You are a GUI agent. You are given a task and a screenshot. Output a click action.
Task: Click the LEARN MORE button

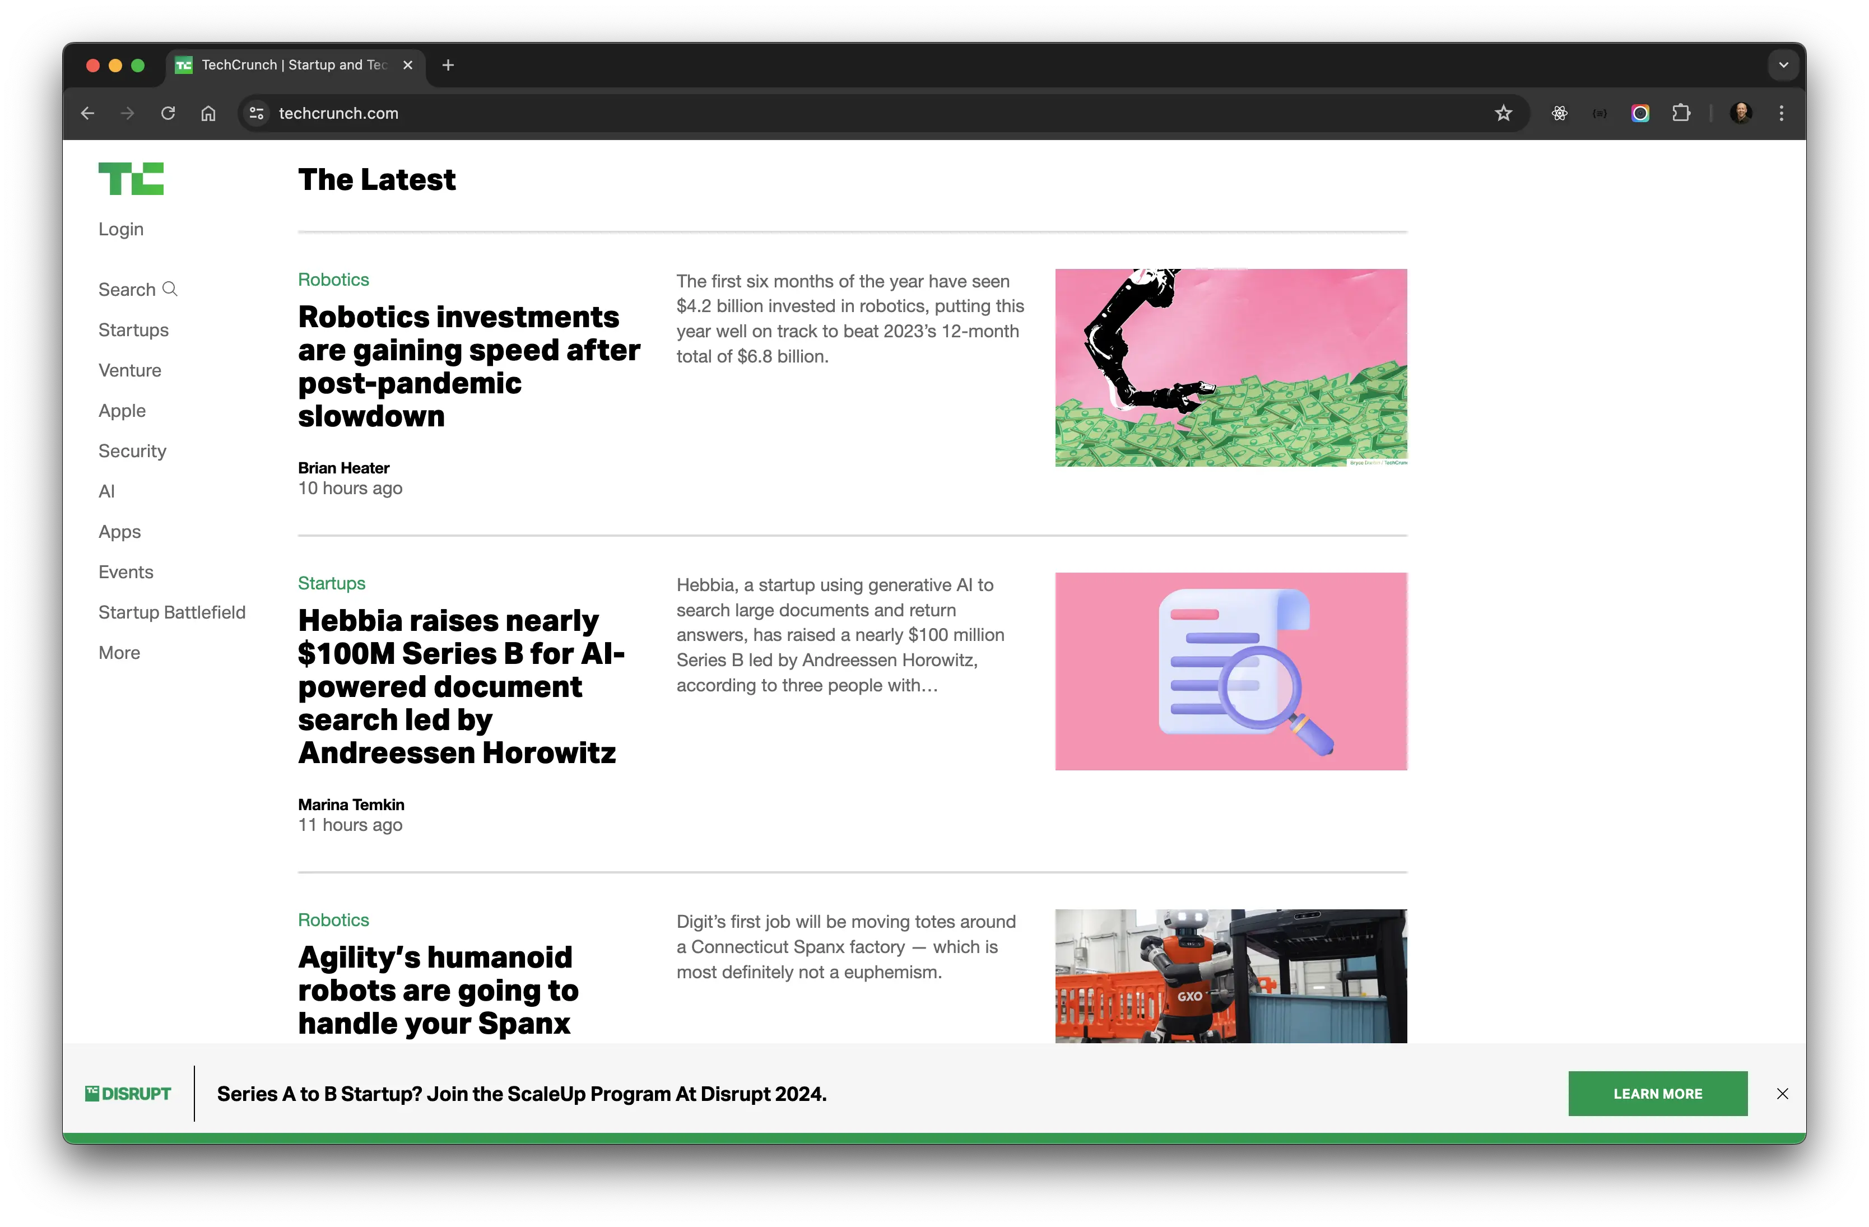pos(1658,1094)
